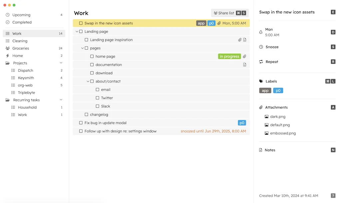The height and width of the screenshot is (203, 341).
Task: Click the Notes document icon in details
Action: [x=261, y=150]
